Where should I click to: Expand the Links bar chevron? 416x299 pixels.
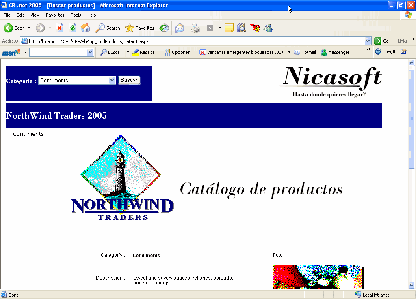[413, 39]
